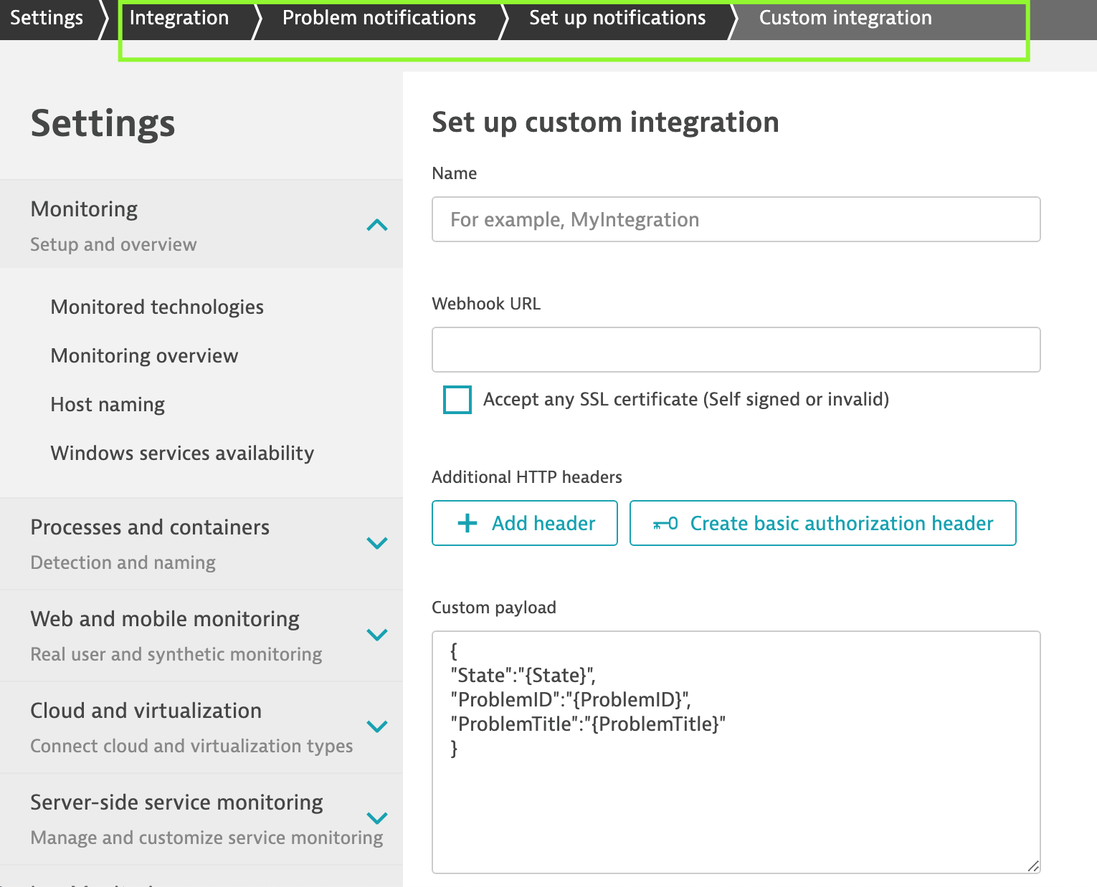Viewport: 1097px width, 887px height.
Task: Return to Set up notifications breadcrumb
Action: point(617,18)
